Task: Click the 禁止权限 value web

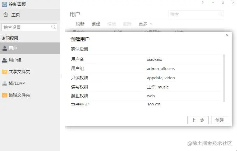Action: [151, 96]
